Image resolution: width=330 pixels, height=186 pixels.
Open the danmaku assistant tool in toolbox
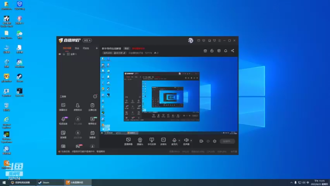63,107
